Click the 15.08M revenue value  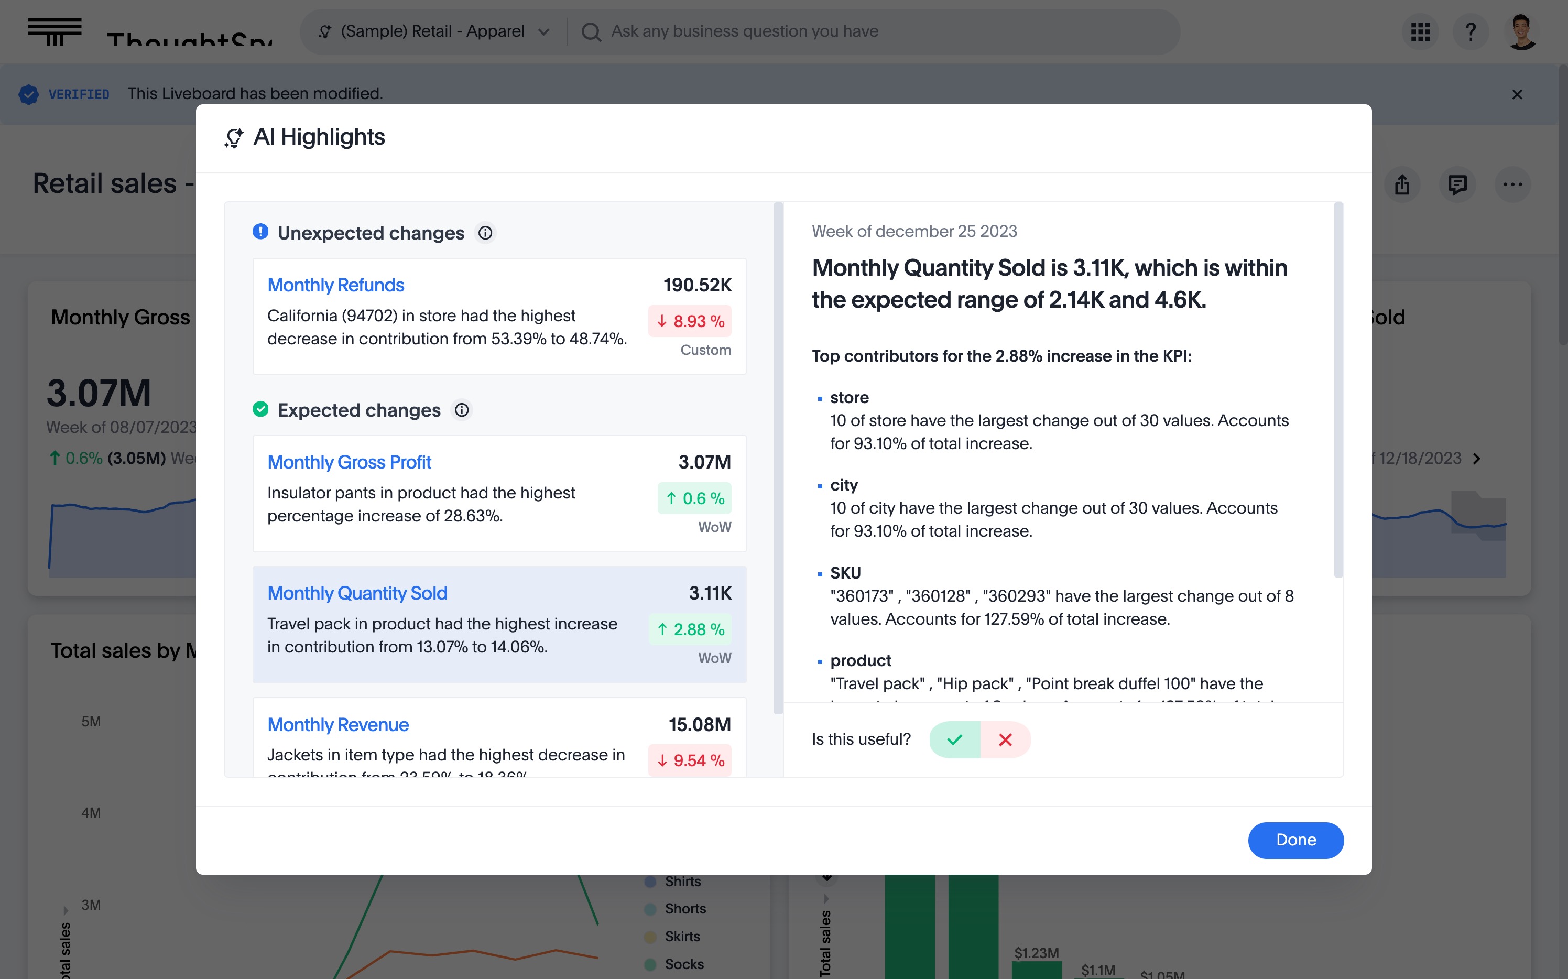(699, 724)
